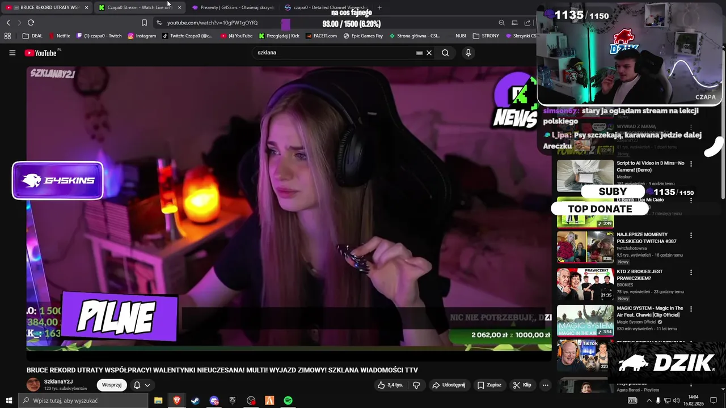Open options for 'MAGIC SYSTEM' video
The width and height of the screenshot is (726, 408).
[691, 309]
